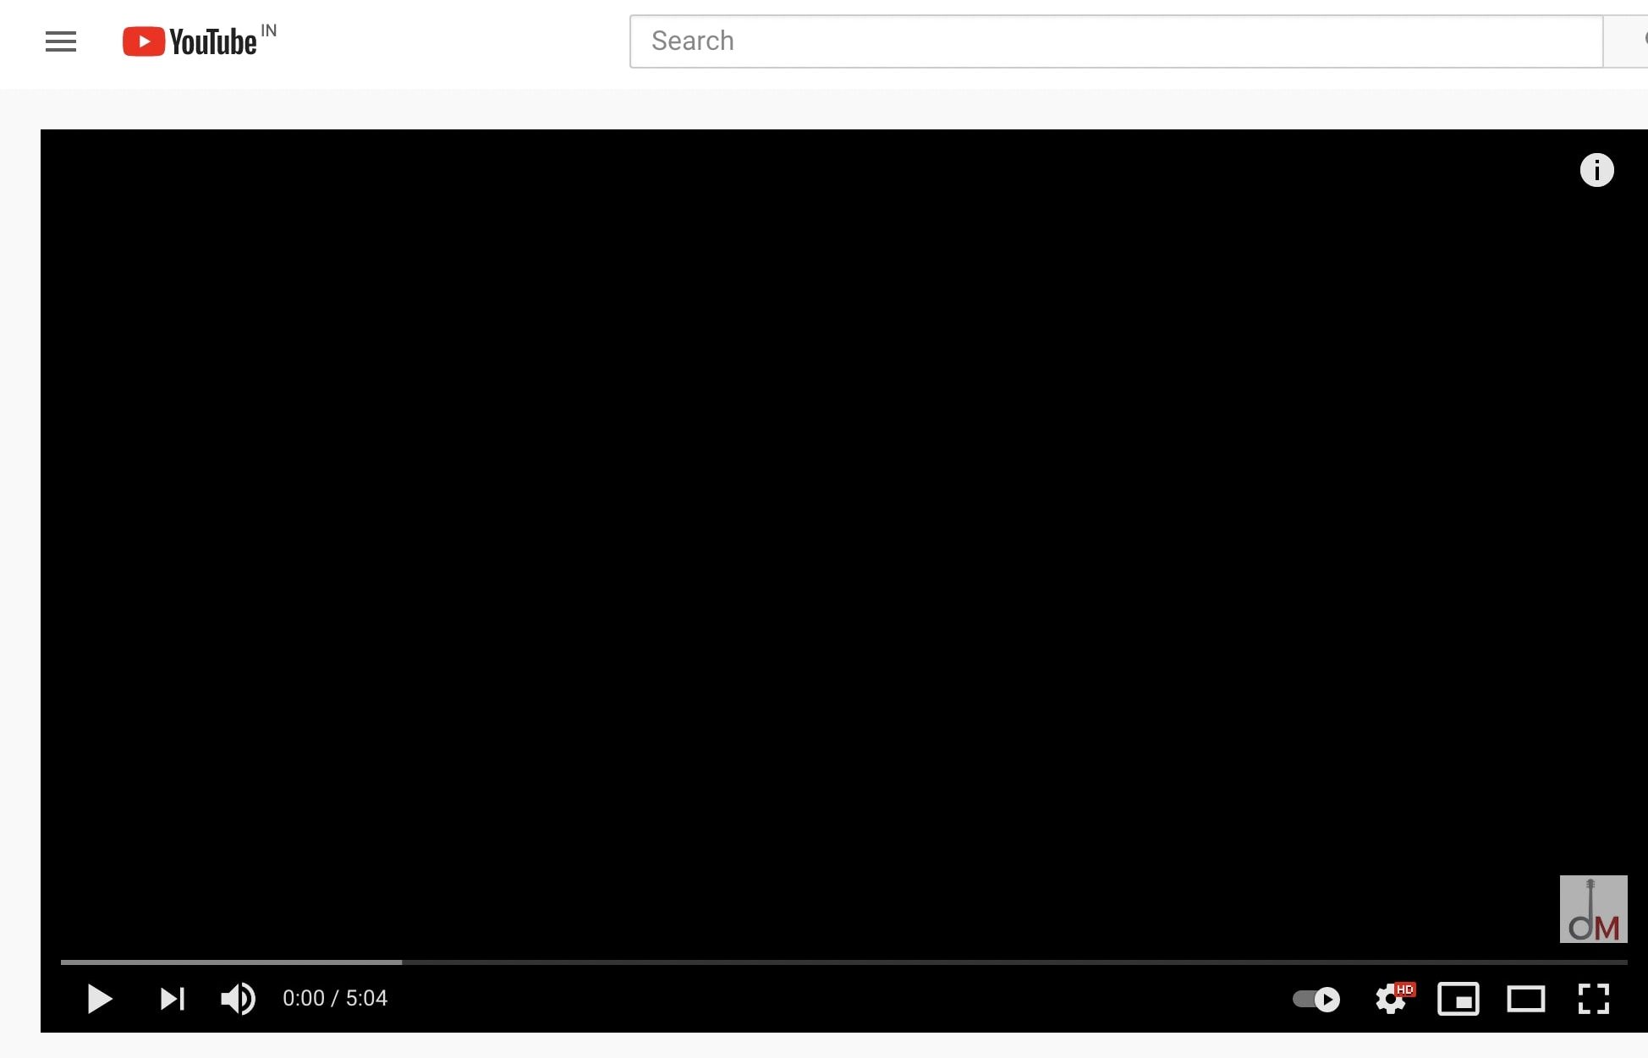Mute the video volume icon
1648x1058 pixels.
(x=237, y=999)
